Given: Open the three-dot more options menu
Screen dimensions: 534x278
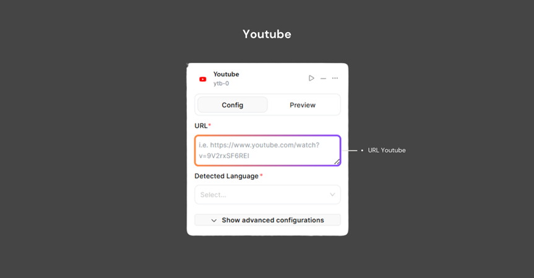Looking at the screenshot, I should (x=335, y=78).
